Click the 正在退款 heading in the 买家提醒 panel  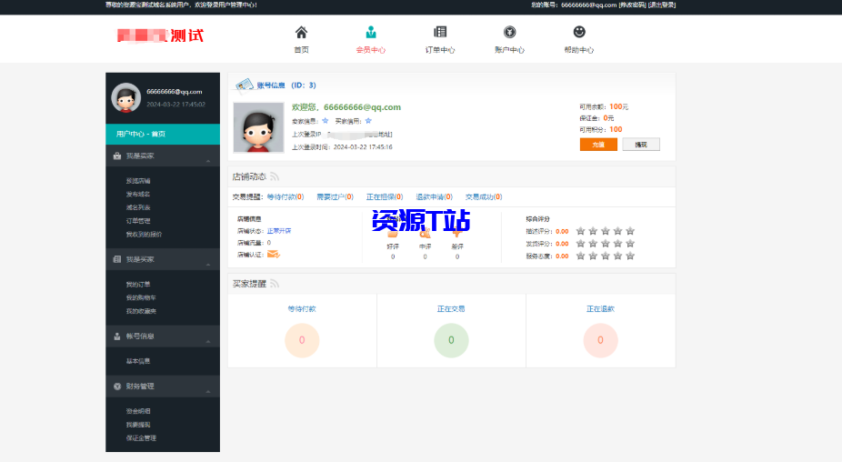[600, 309]
